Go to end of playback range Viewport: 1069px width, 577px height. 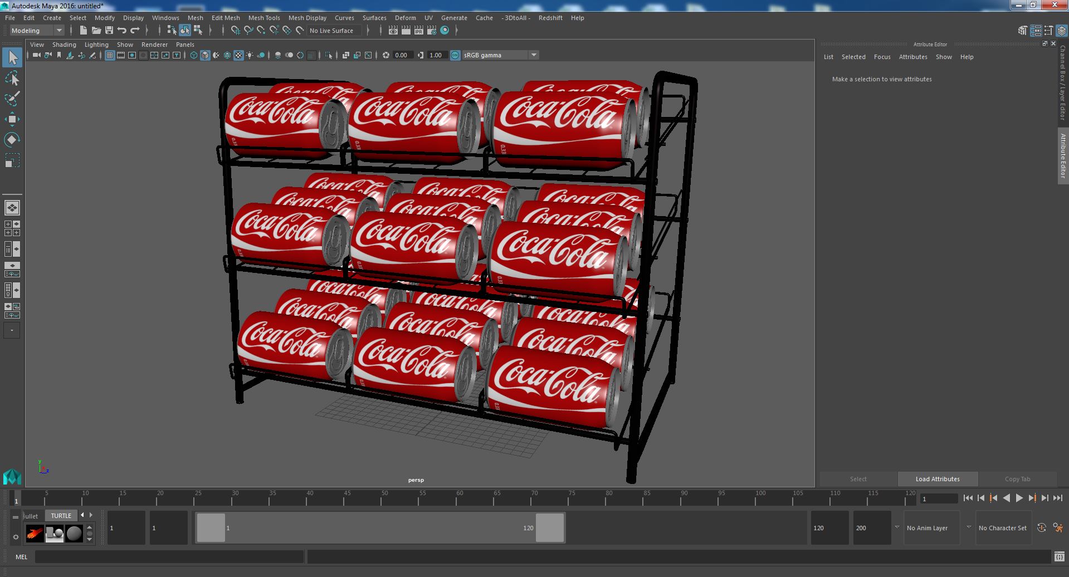point(1057,498)
